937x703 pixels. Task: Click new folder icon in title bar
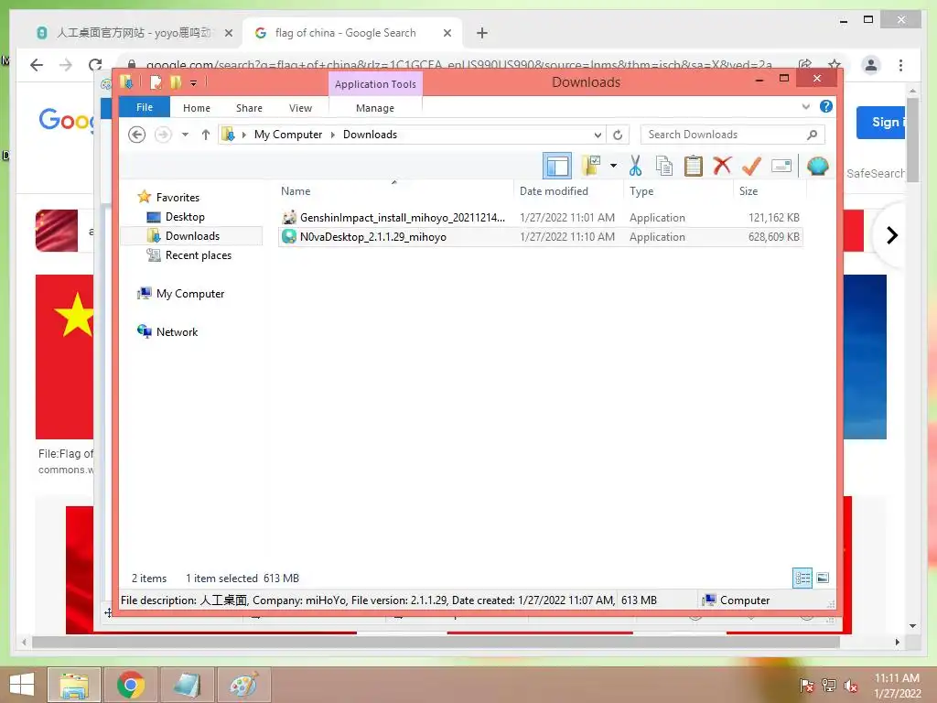click(x=175, y=81)
